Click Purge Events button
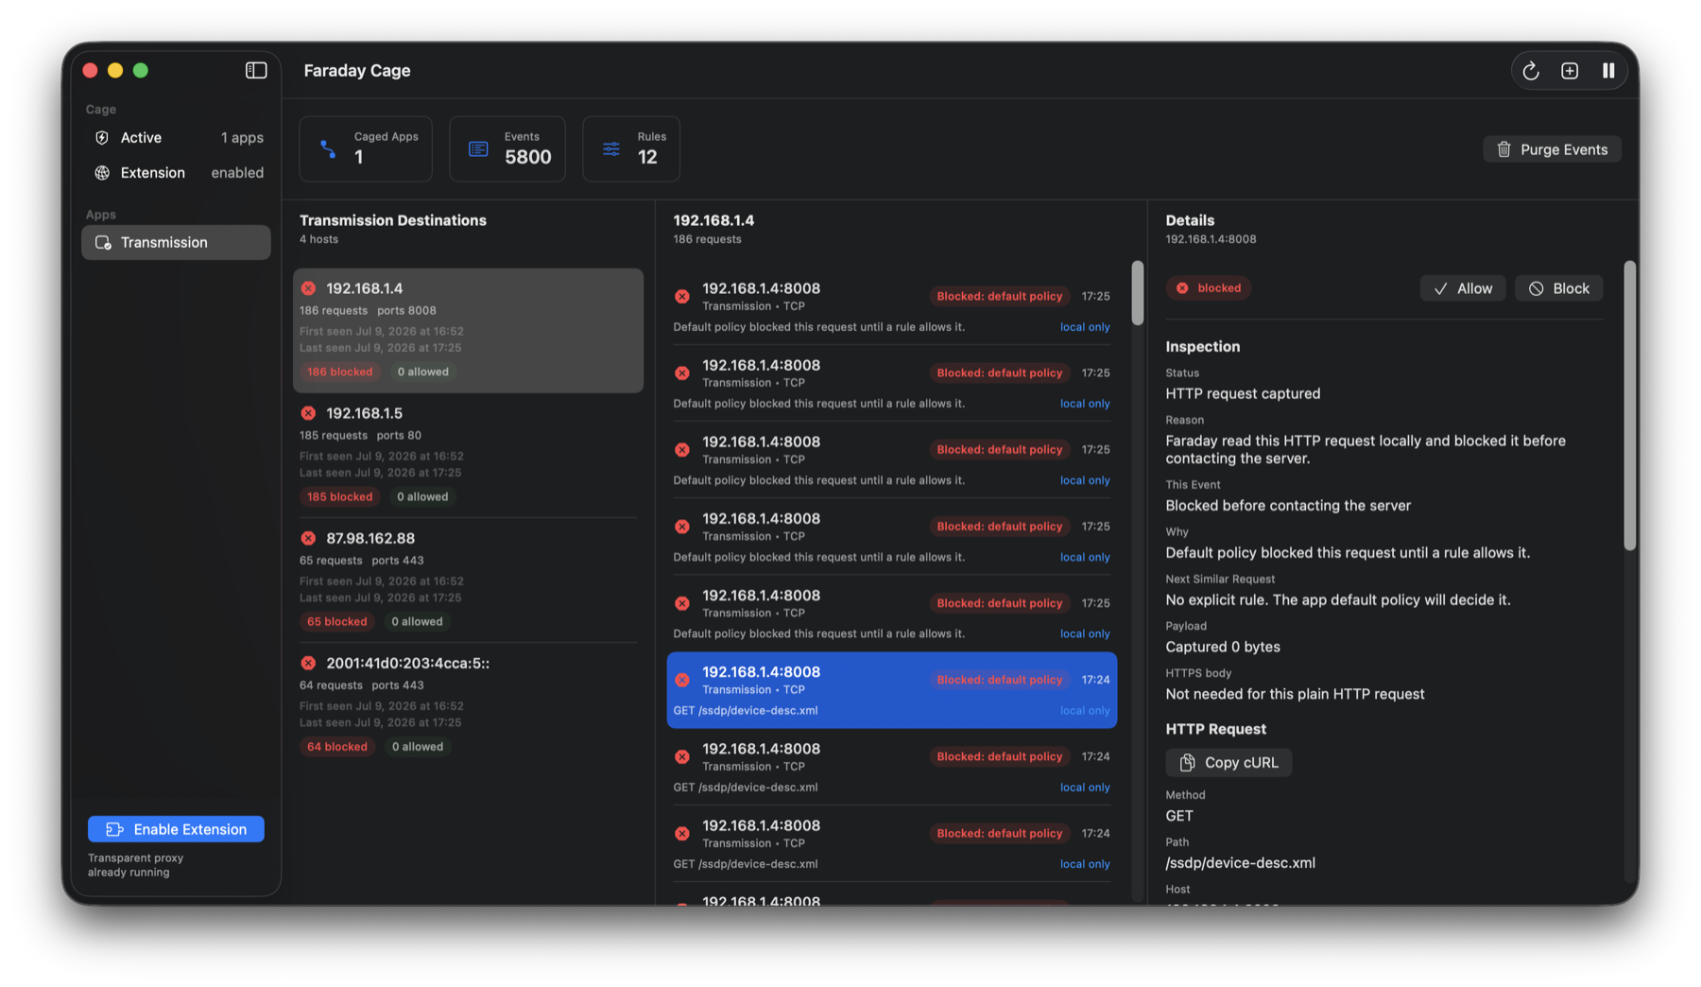This screenshot has height=987, width=1701. 1552,149
